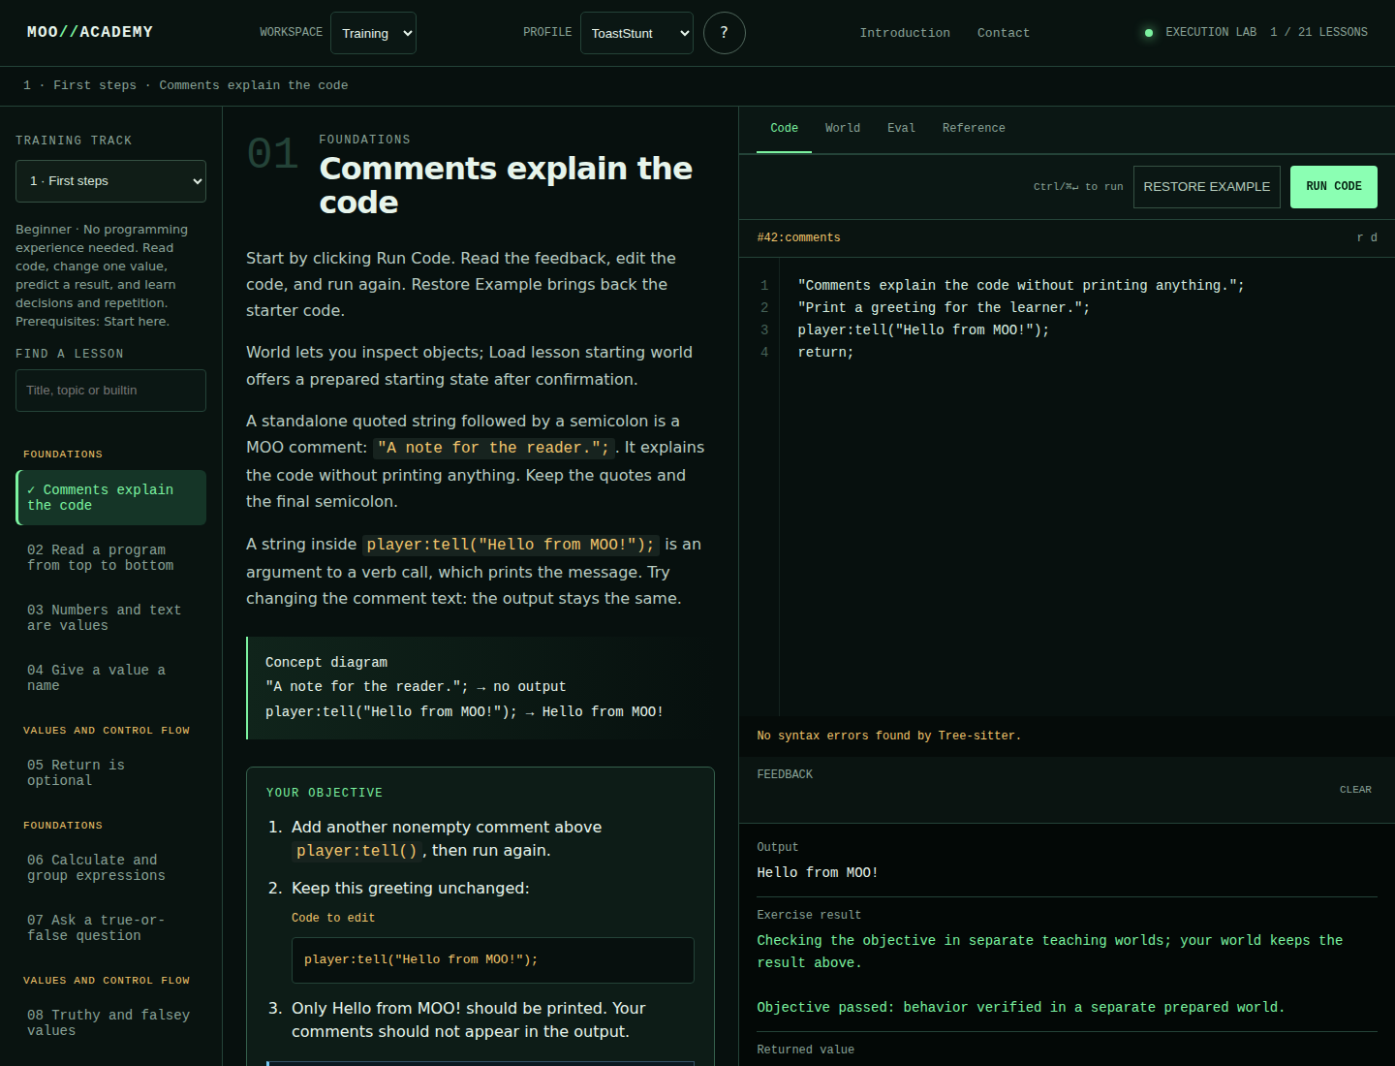Open lesson '02 Read a program from top to bottom'
Viewport: 1395px width, 1066px height.
click(110, 558)
